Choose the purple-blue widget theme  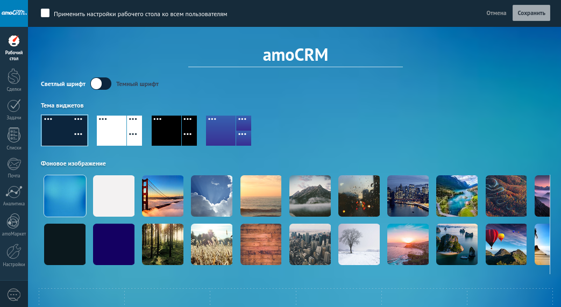pyautogui.click(x=229, y=131)
